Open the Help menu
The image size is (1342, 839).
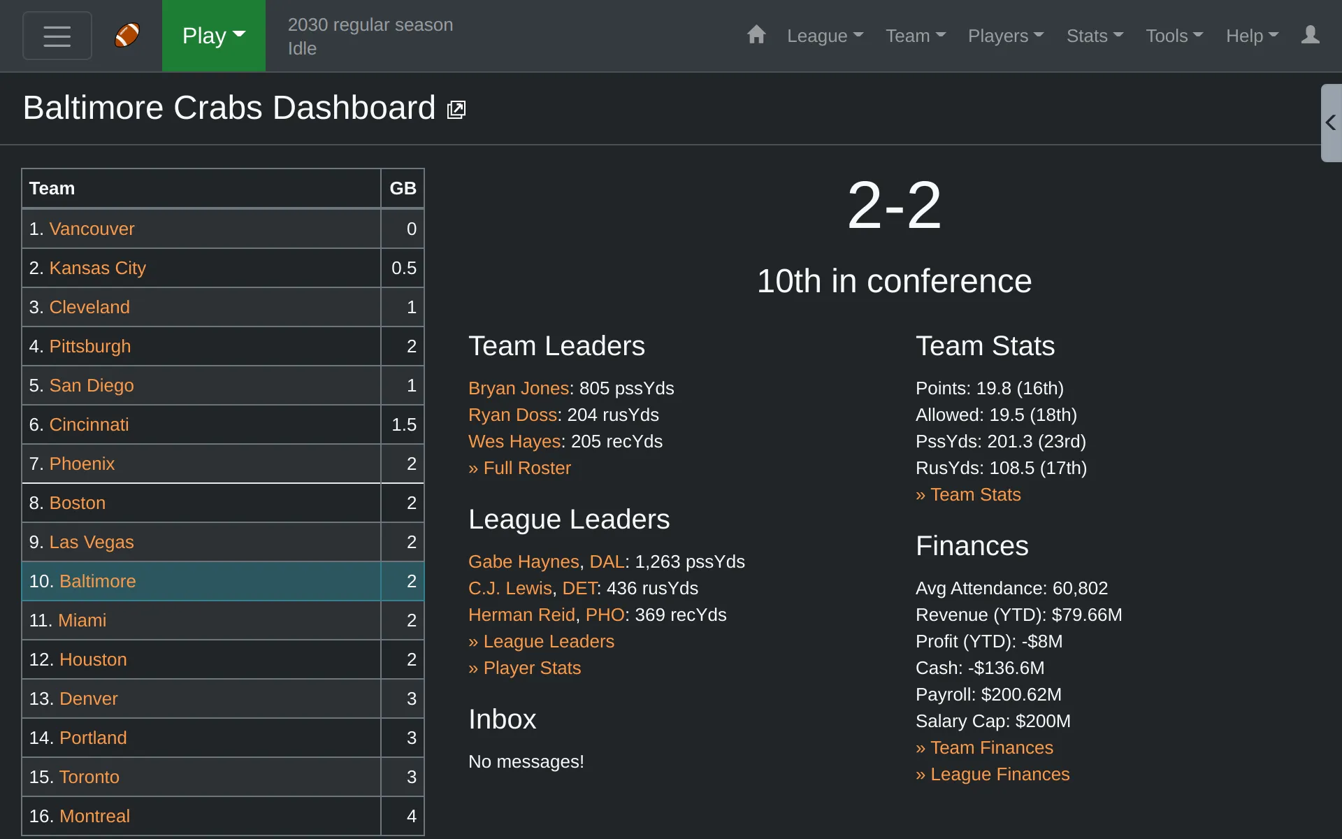click(1250, 36)
